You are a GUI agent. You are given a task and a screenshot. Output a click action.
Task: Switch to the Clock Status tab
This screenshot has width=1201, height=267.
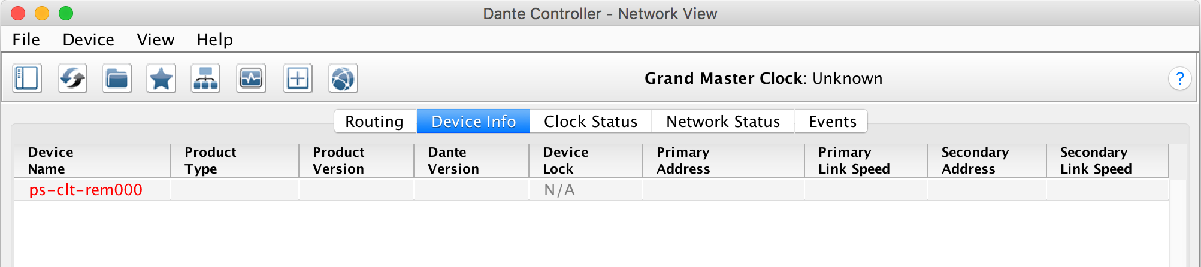click(x=591, y=122)
